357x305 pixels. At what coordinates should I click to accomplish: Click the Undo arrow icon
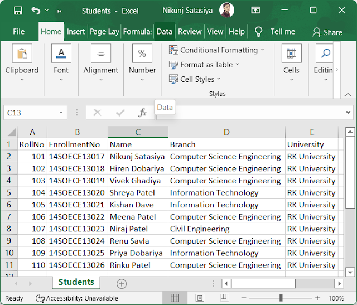[x=36, y=11]
